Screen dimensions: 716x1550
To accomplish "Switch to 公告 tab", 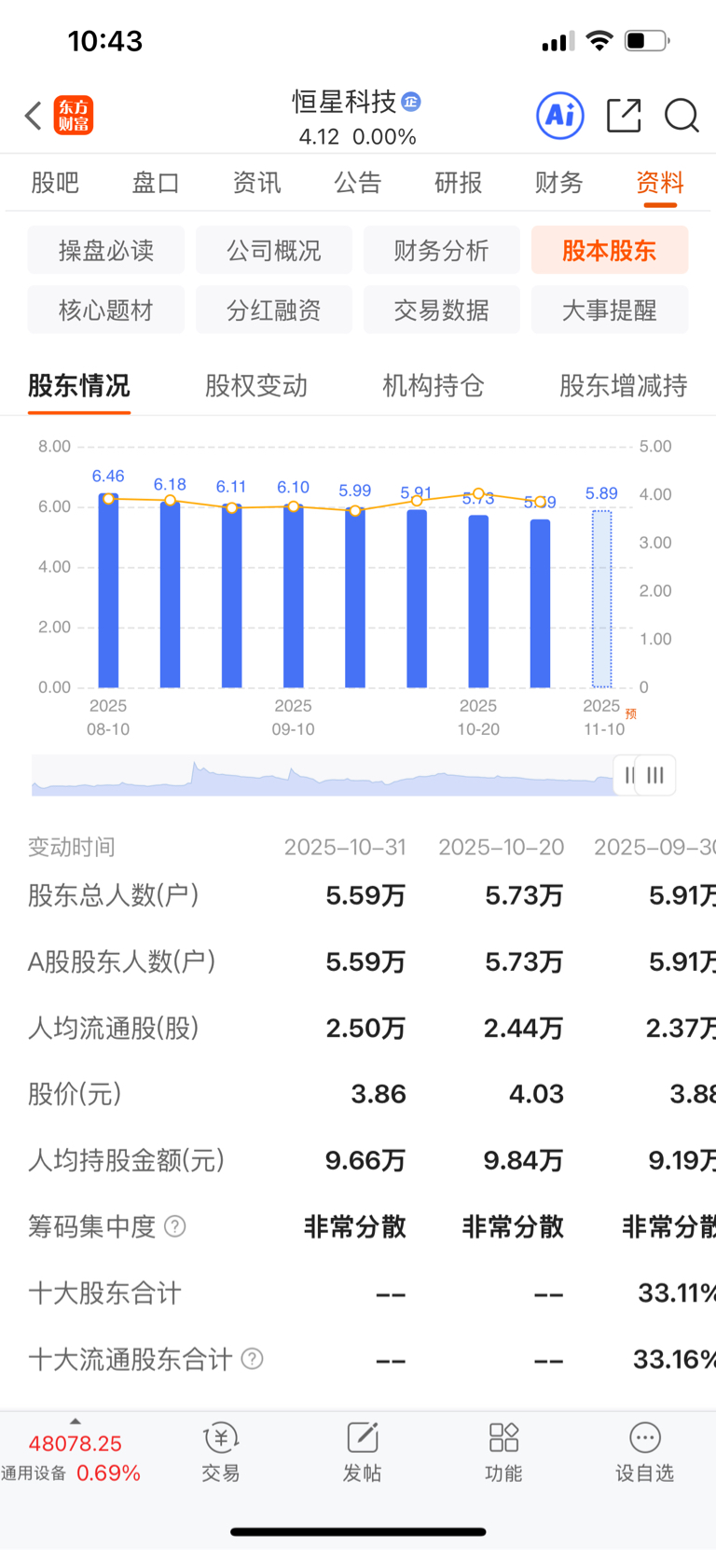I will pos(358,183).
